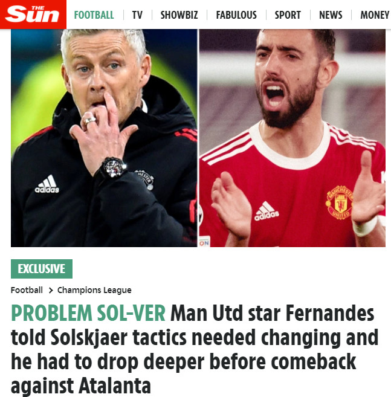
Task: Follow the Champions League breadcrumb link
Action: pyautogui.click(x=94, y=290)
